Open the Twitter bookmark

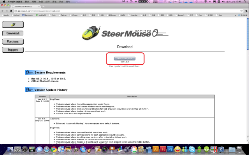[63, 15]
